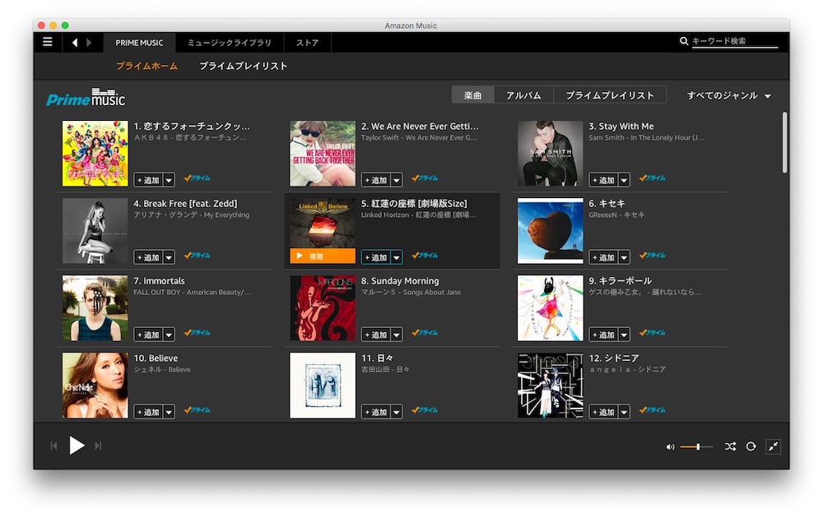
Task: Click song title 4. Break Free [feat. Zedd]
Action: [185, 204]
